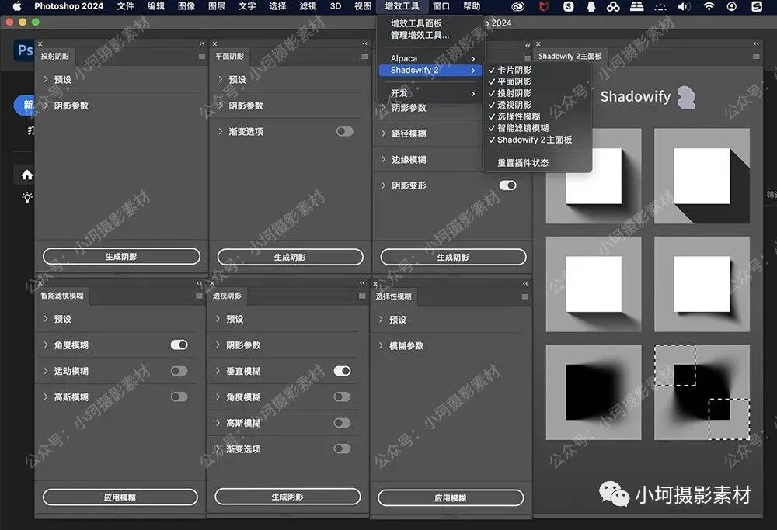
Task: Click 应用模糊 button in 智能滤镜模糊 panel
Action: (x=120, y=497)
